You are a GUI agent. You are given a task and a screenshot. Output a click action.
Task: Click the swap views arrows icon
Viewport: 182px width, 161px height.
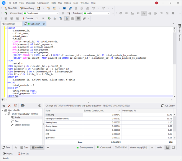pyautogui.click(x=16, y=148)
